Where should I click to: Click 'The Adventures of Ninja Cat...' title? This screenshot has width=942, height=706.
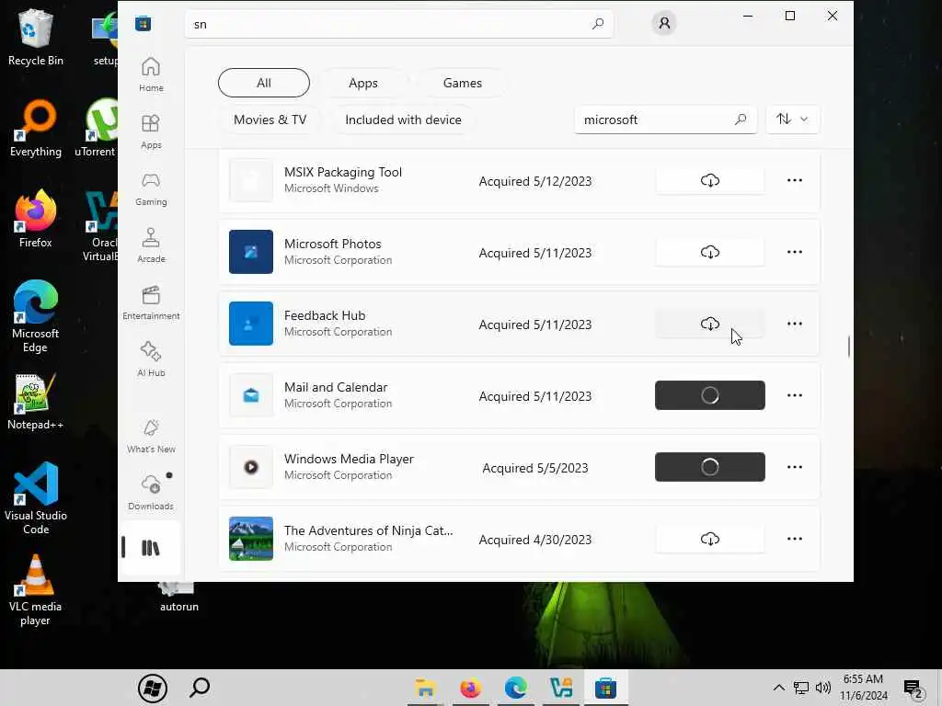[368, 530]
